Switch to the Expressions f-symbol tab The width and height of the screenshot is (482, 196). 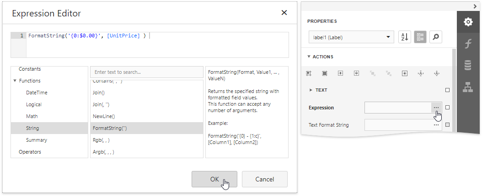(468, 44)
